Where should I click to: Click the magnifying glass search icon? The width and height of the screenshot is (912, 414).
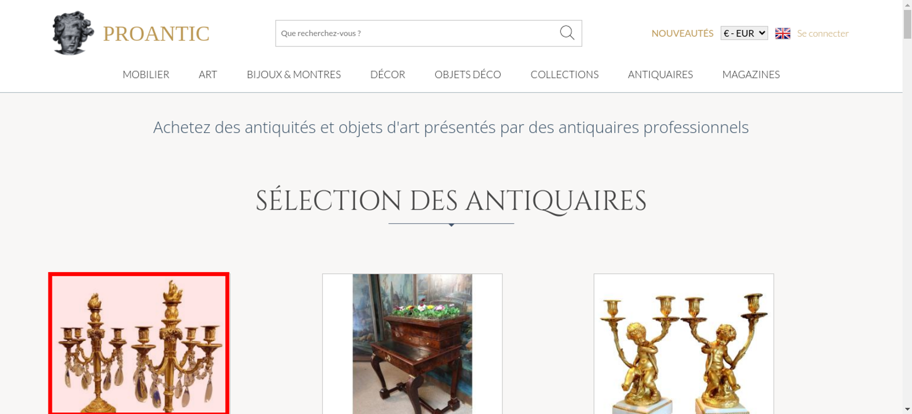[x=567, y=33]
